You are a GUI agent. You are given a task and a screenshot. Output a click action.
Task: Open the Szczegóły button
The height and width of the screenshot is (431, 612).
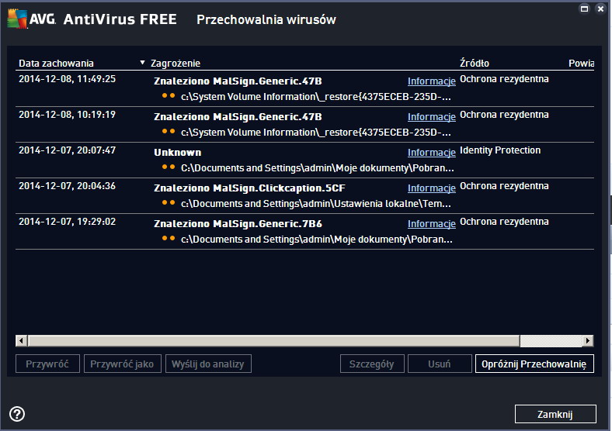(372, 364)
